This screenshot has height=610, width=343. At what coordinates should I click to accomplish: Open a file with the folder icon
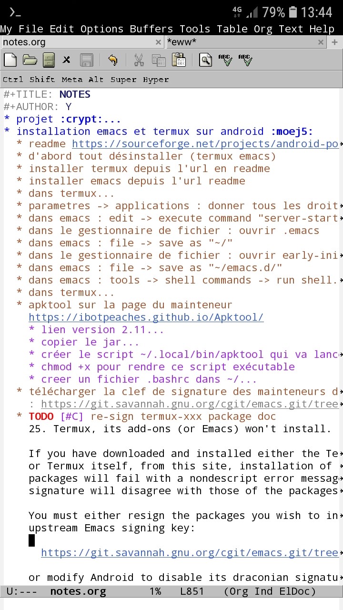(30, 60)
